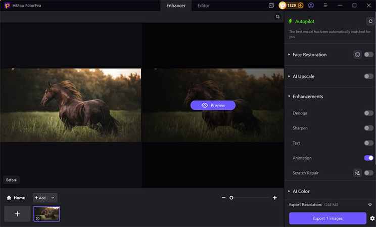Collapse the Enhancements section arrow
This screenshot has height=227, width=376.
pos(289,97)
